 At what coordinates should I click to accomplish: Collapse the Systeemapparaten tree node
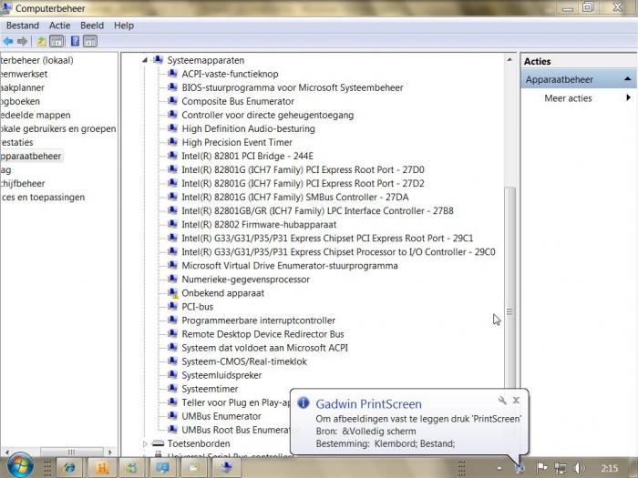[145, 60]
